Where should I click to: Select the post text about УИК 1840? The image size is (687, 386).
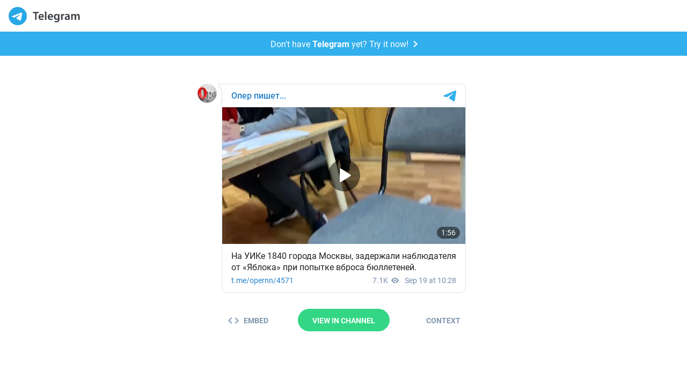tap(343, 262)
